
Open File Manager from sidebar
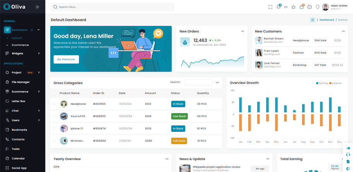[20, 82]
